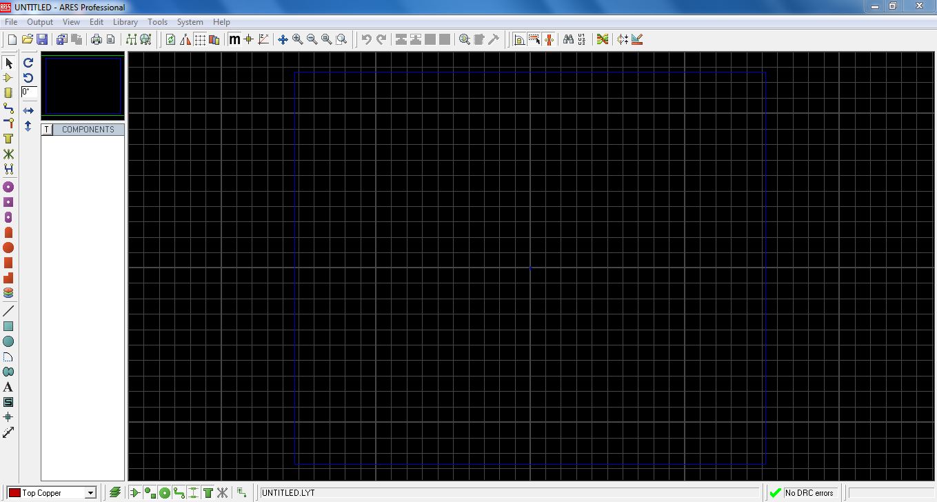Viewport: 937px width, 502px height.
Task: Toggle Metric/Imperial with the m icon
Action: point(234,40)
